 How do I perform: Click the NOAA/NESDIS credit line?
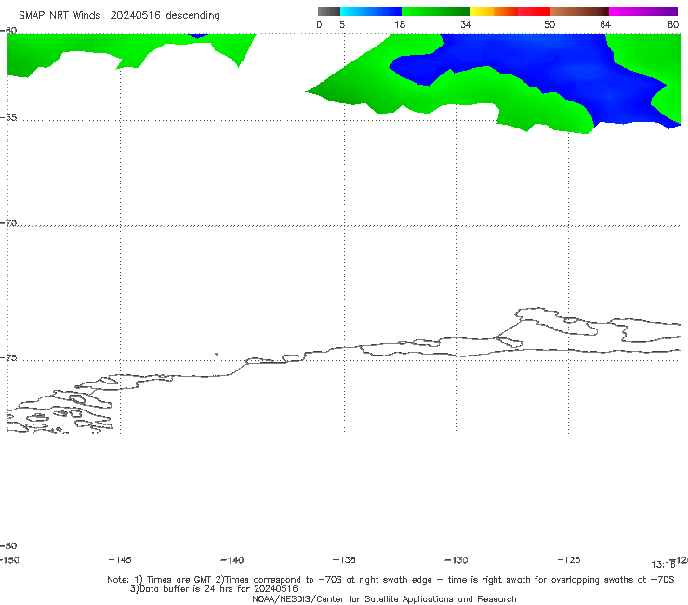[384, 598]
